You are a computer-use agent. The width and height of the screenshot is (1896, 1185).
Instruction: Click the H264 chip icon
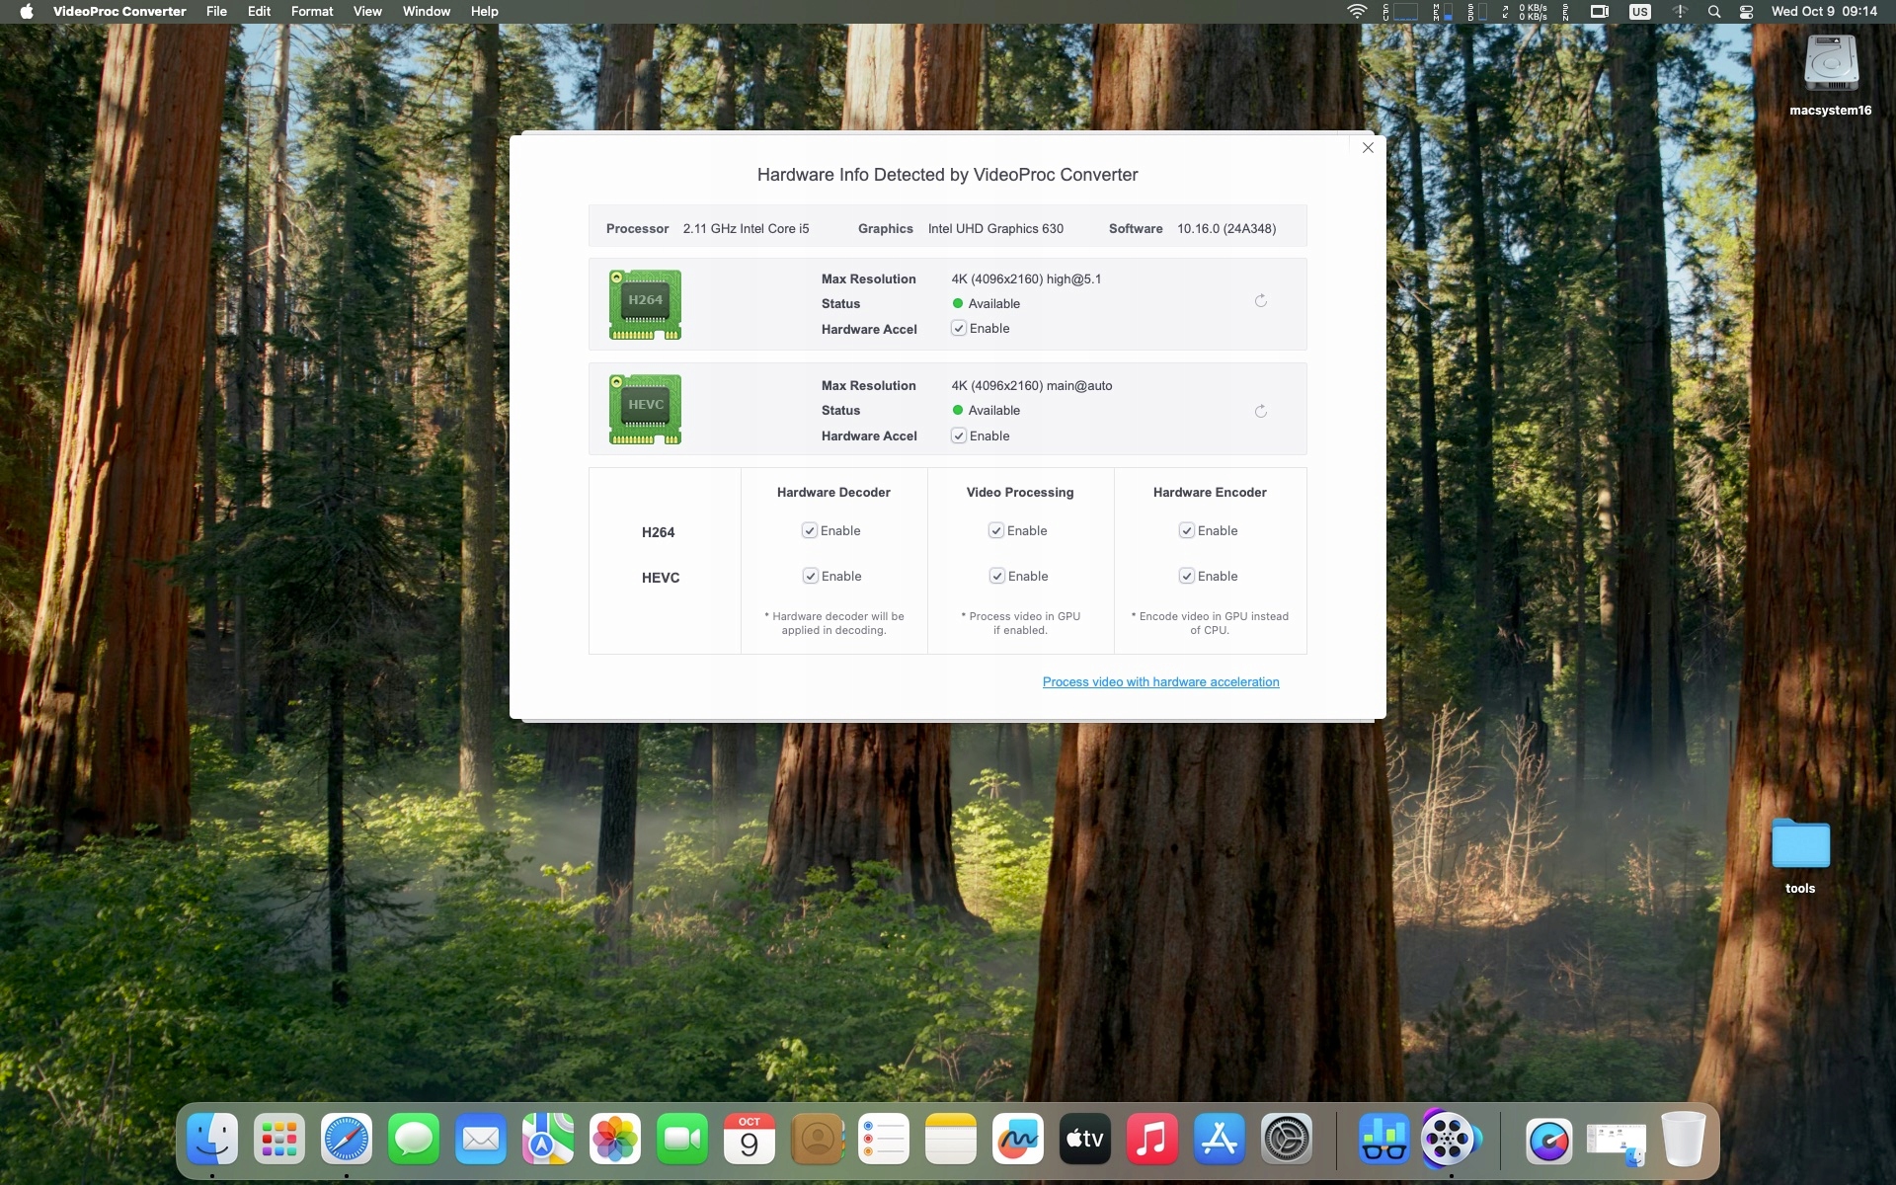pos(645,304)
